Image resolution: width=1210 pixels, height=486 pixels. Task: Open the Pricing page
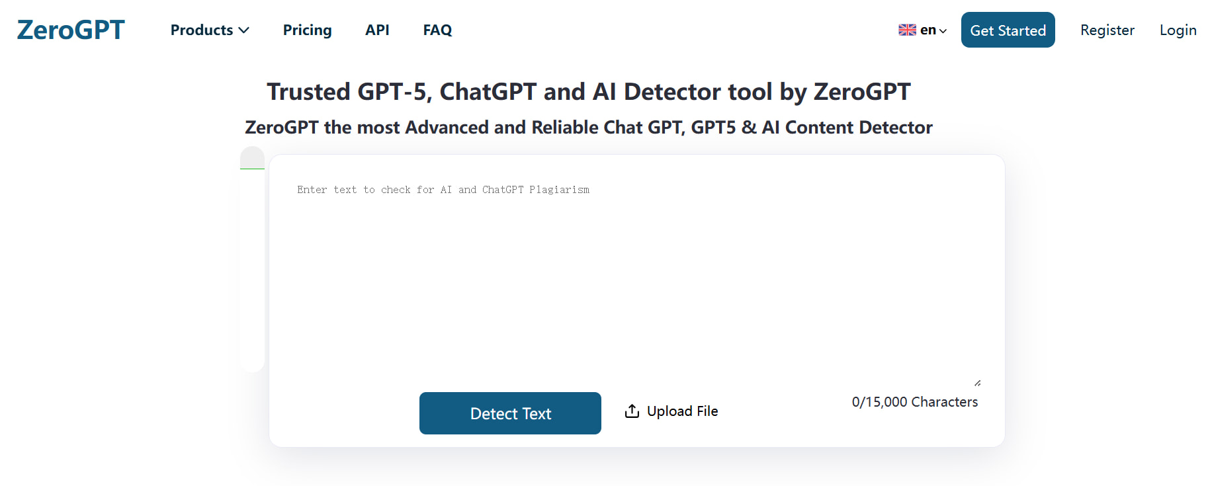point(307,30)
